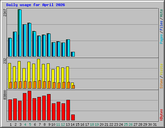Click the 232 value on the middle axis
The image size is (165, 128).
tap(5, 61)
